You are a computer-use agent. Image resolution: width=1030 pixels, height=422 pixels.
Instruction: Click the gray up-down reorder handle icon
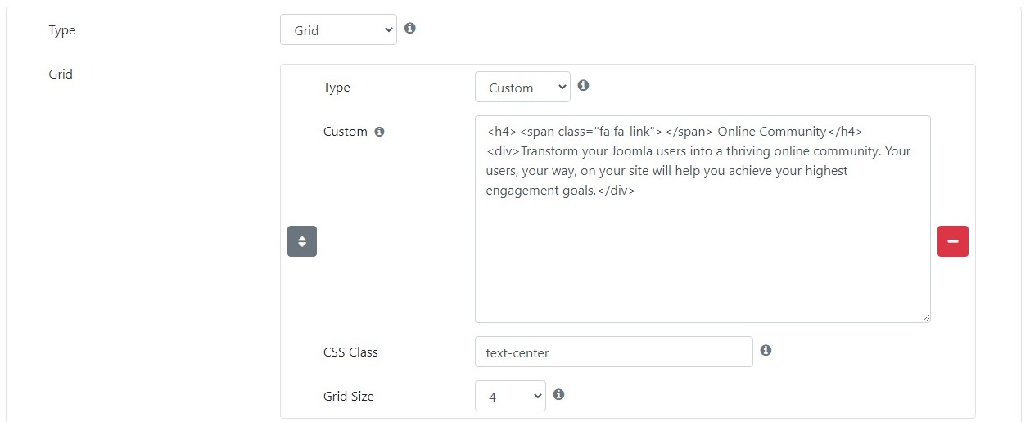click(302, 241)
